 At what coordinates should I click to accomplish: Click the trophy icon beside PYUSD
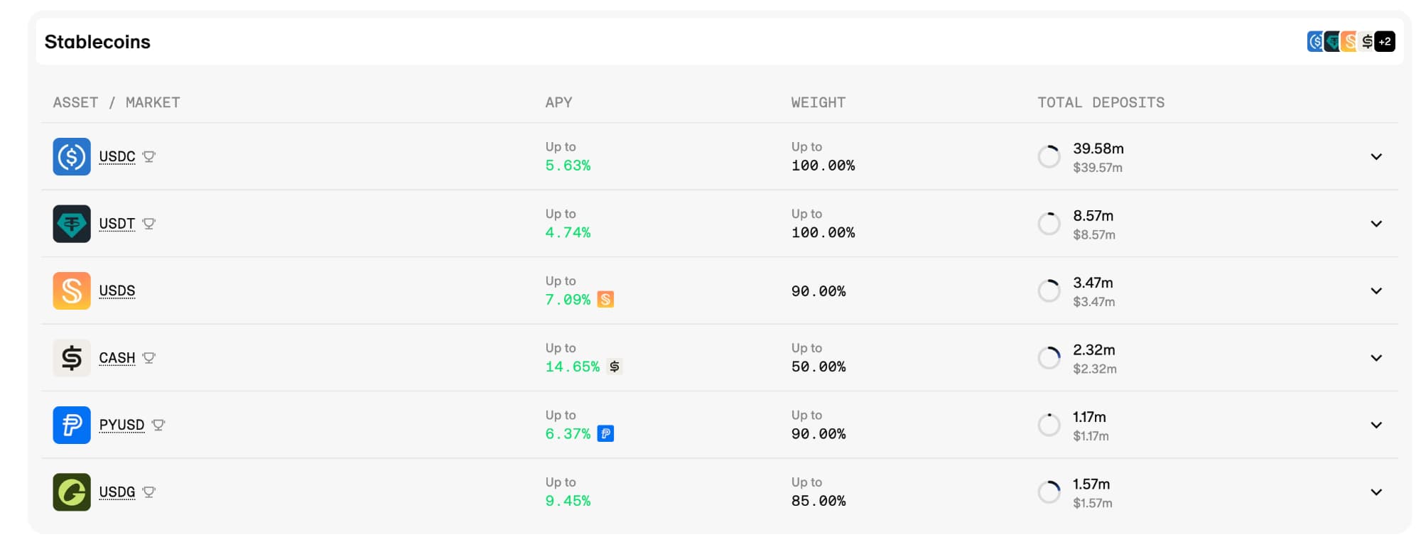coord(158,425)
